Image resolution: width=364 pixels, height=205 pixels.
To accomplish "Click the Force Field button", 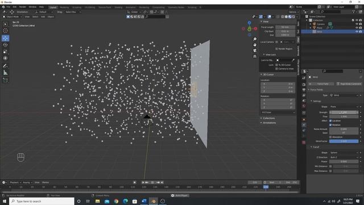I will (321, 84).
